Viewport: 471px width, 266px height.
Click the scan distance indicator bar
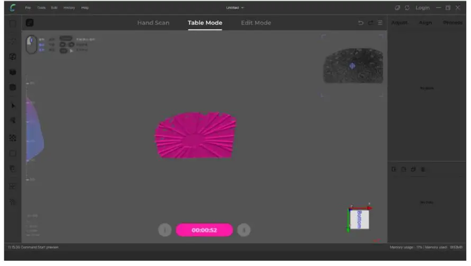pos(34,129)
